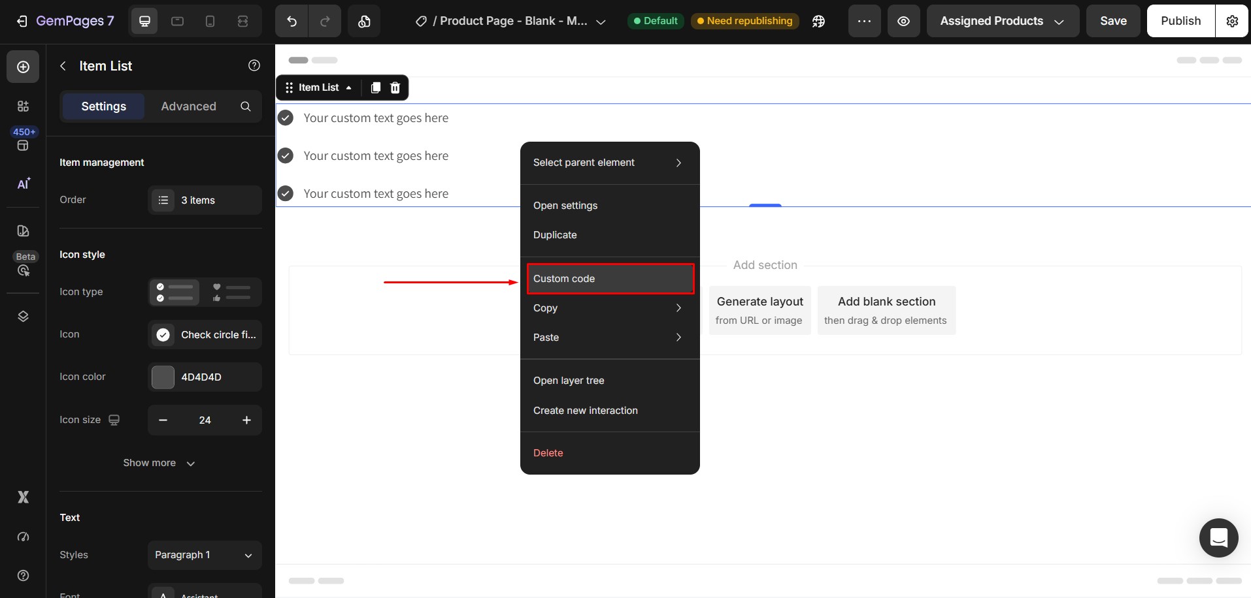Undo the last action
The image size is (1251, 598).
tap(292, 21)
